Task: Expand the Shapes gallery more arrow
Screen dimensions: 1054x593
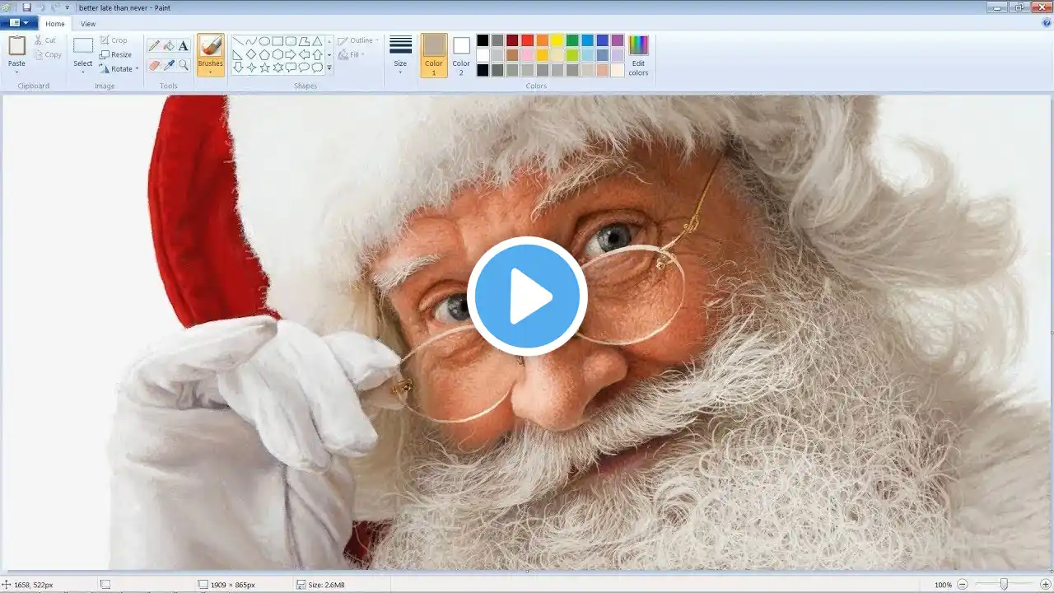Action: [x=329, y=68]
